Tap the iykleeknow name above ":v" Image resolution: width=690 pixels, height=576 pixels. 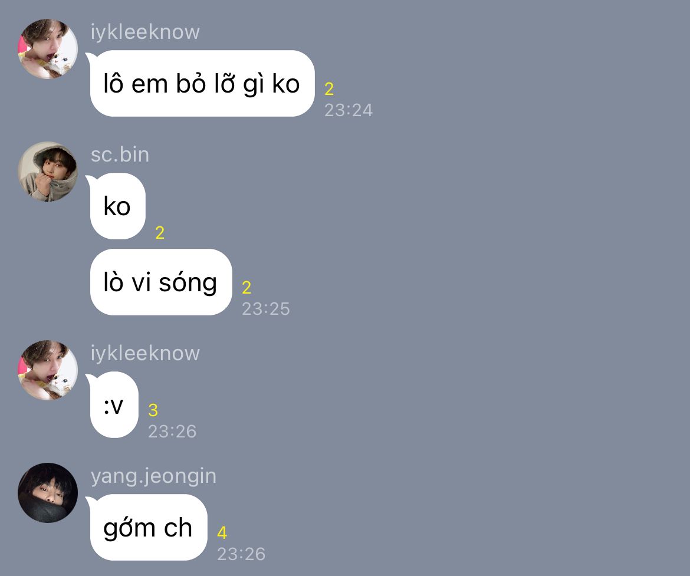click(x=145, y=353)
